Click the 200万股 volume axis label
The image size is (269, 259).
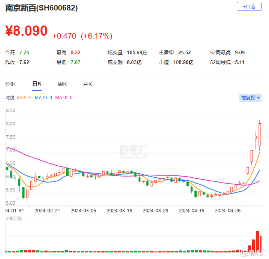click(14, 218)
